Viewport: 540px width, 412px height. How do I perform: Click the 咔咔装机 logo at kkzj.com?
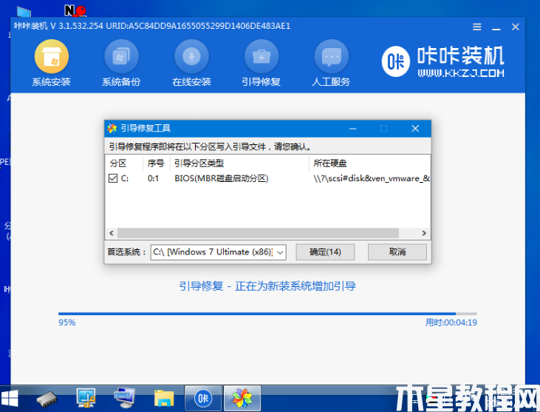[443, 61]
